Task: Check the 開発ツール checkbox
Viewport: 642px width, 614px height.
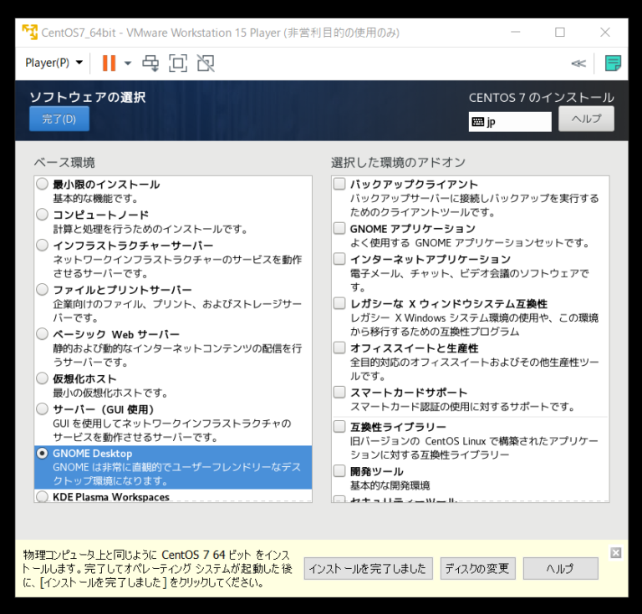Action: tap(339, 471)
